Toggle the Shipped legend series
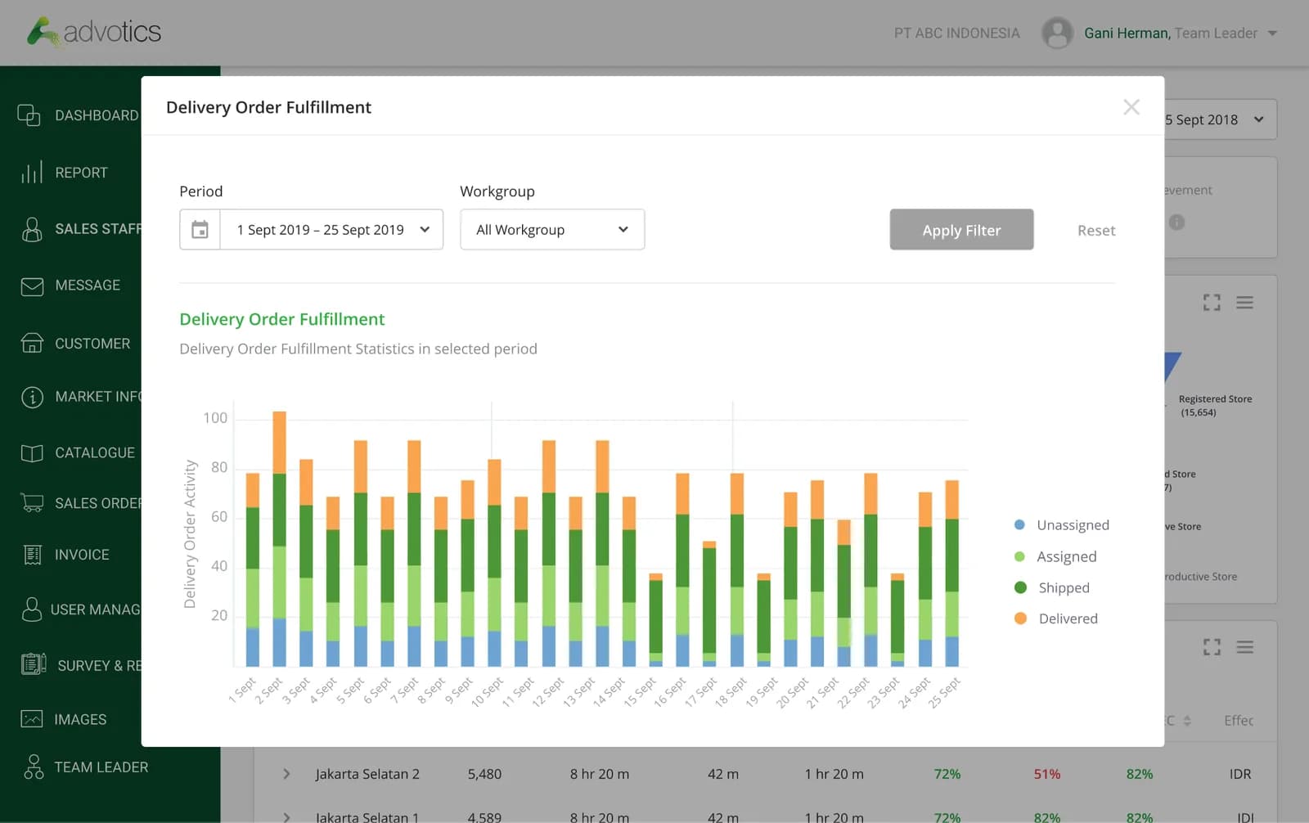Screen dimensions: 1309x823 point(1052,588)
